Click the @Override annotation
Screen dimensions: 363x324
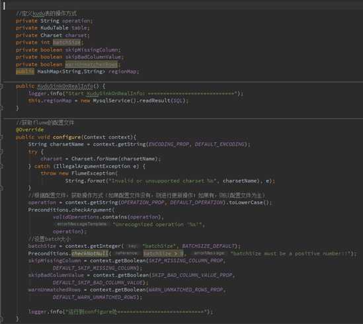(x=30, y=130)
